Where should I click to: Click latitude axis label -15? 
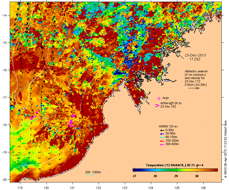4,43
